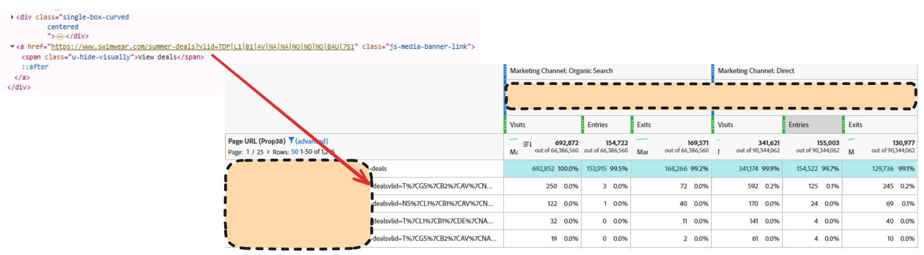The width and height of the screenshot is (924, 255).
Task: Select the closing </a> tag line
Action: (22, 78)
